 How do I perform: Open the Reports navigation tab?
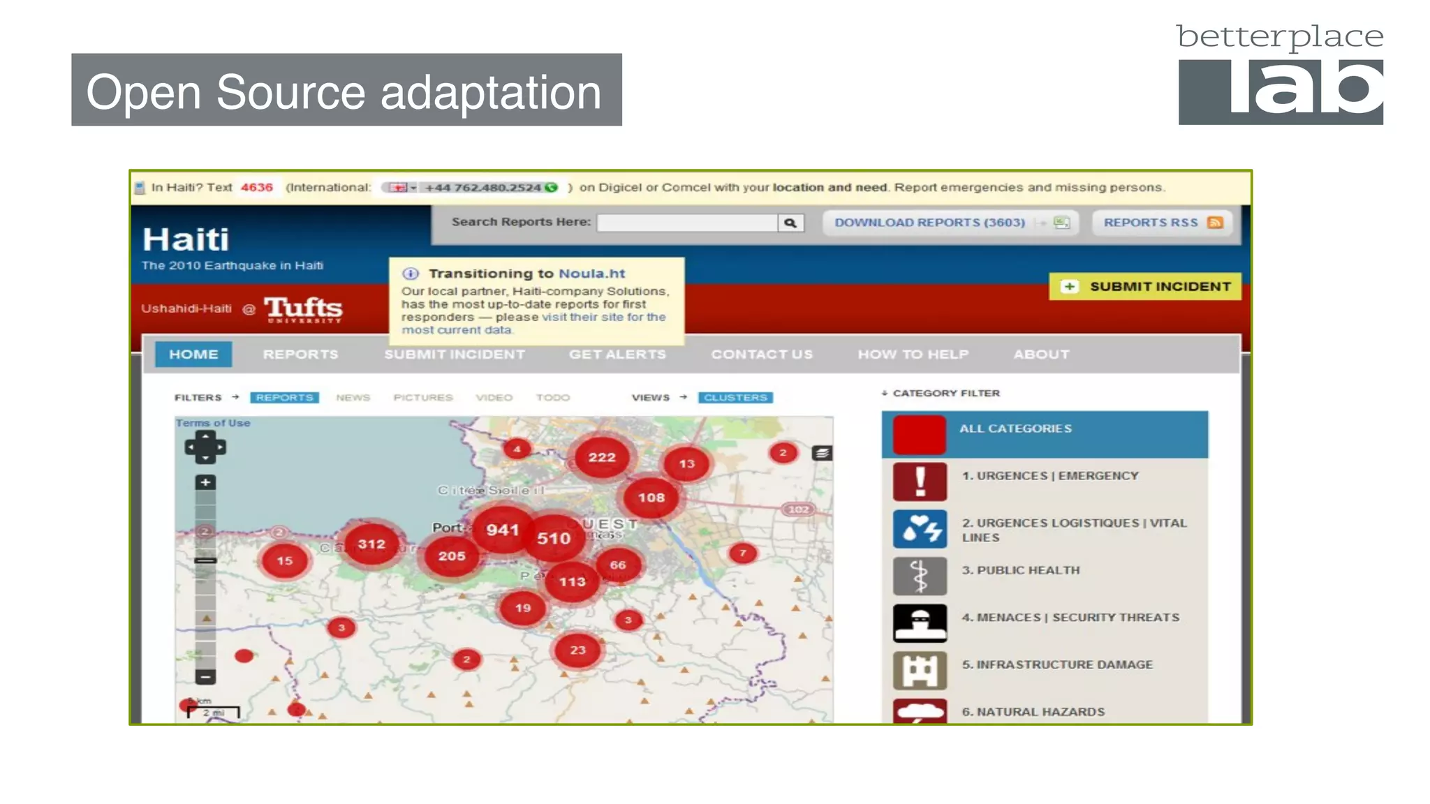[x=300, y=355]
